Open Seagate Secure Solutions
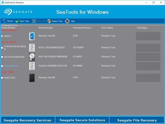This screenshot has width=165, height=124. click(82, 120)
